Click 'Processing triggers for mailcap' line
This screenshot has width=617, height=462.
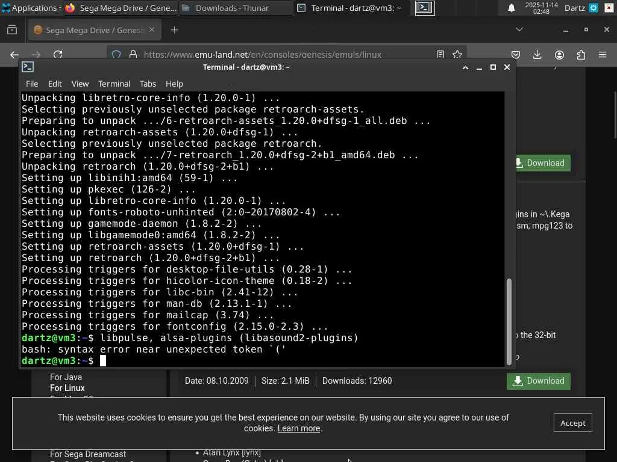tap(148, 315)
